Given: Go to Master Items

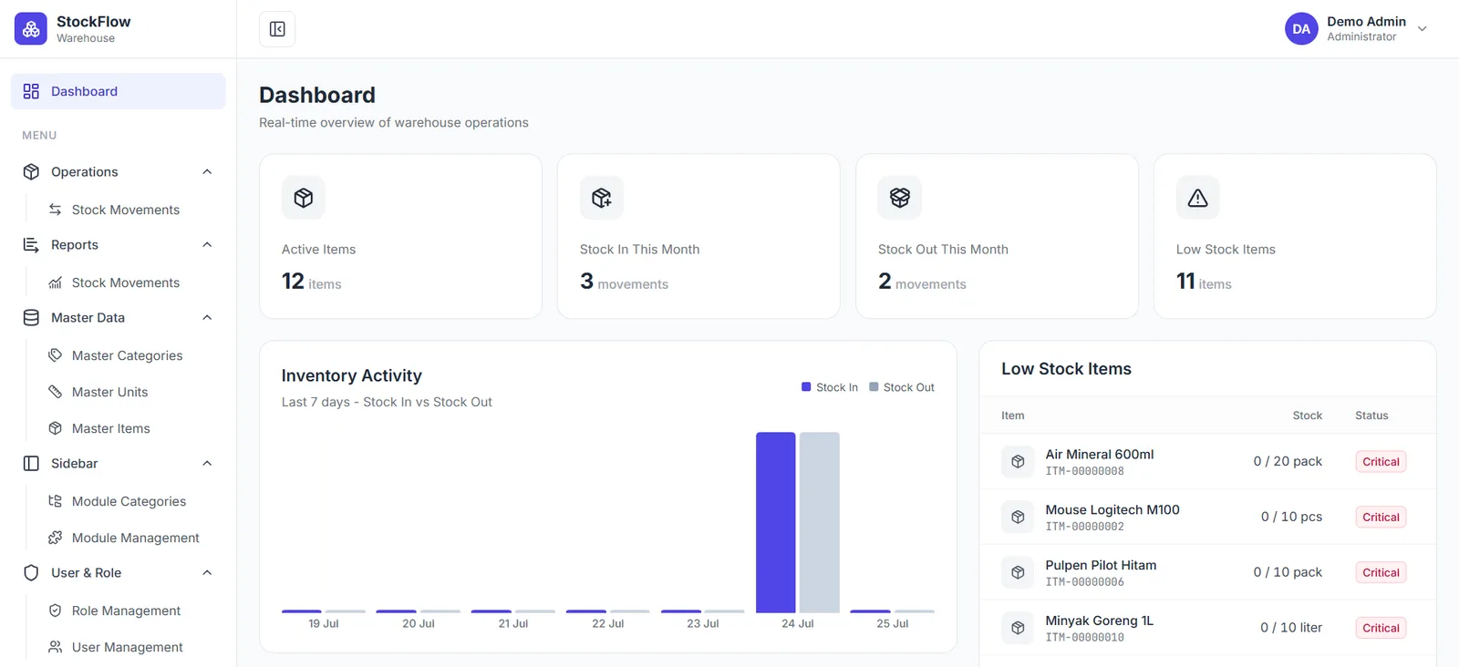Looking at the screenshot, I should pos(110,428).
